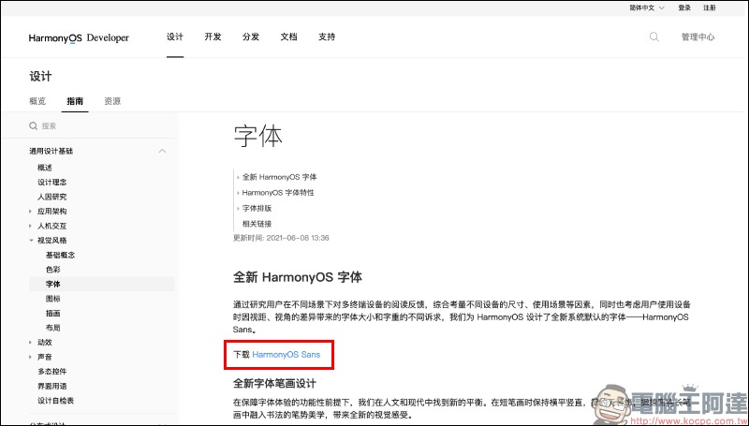This screenshot has width=749, height=426.
Task: Switch to the 概览 tab
Action: (37, 101)
